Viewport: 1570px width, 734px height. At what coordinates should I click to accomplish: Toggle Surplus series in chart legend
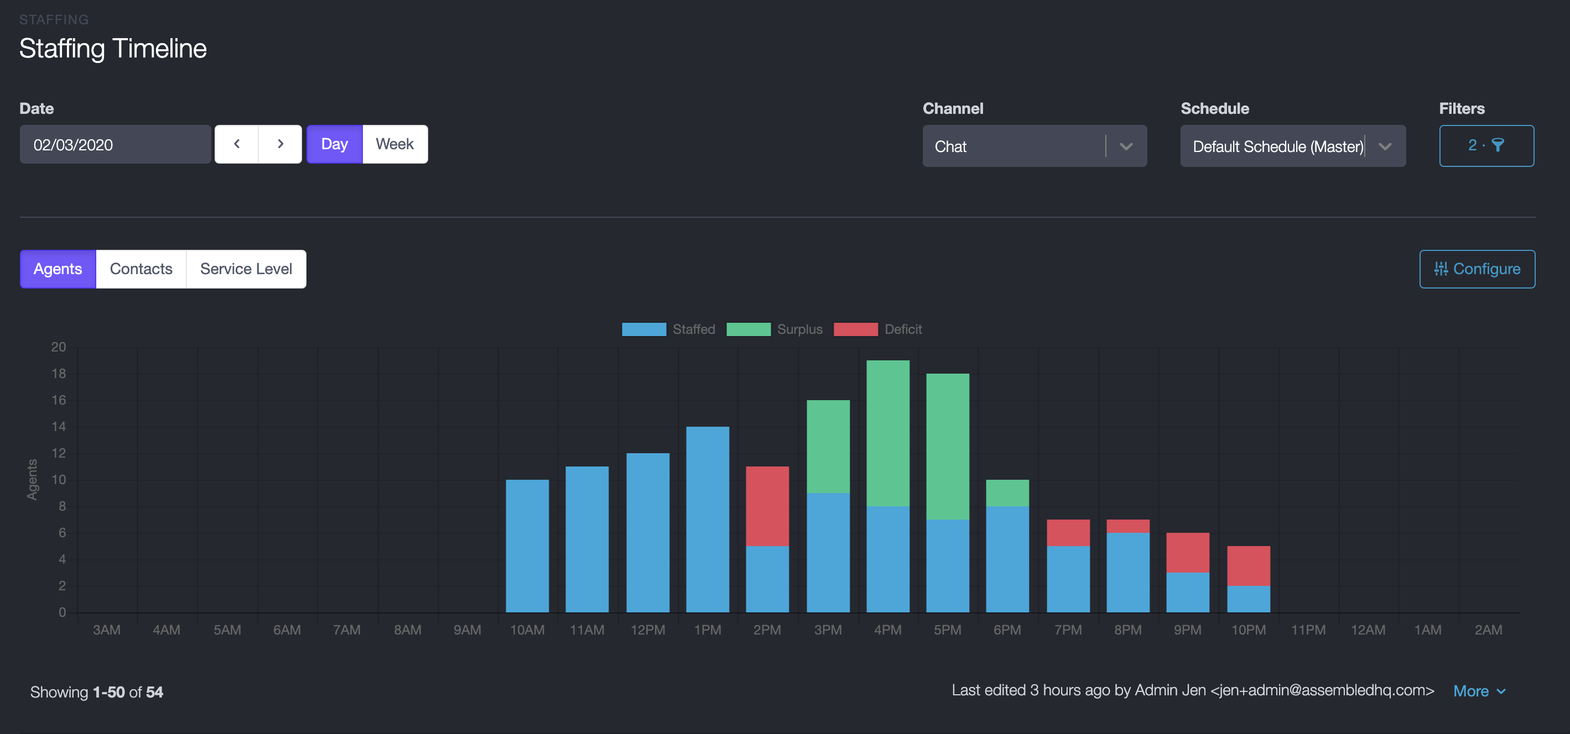click(x=774, y=329)
